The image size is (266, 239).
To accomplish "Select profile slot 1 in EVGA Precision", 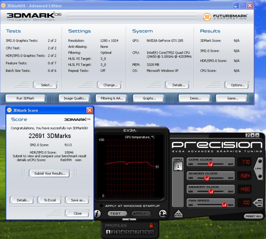I will pyautogui.click(x=108, y=232).
